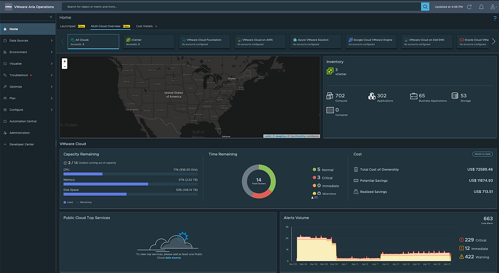Click the help question mark icon
This screenshot has width=499, height=273.
[495, 18]
